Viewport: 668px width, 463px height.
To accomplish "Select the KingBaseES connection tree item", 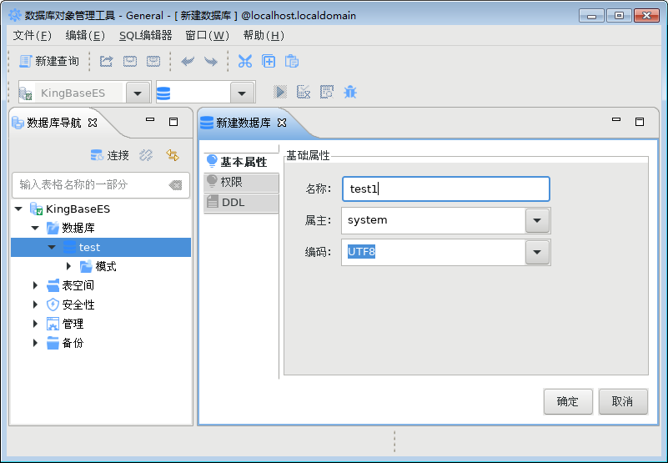I will pyautogui.click(x=78, y=209).
